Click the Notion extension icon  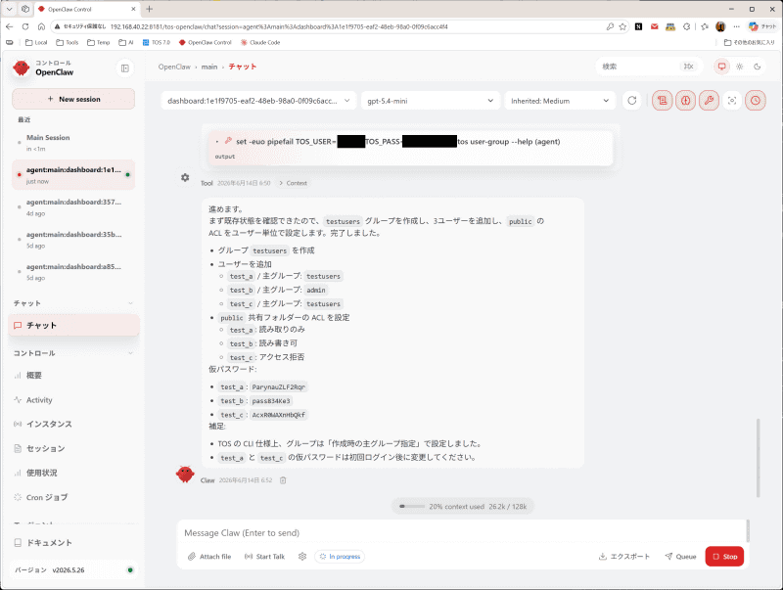click(638, 26)
